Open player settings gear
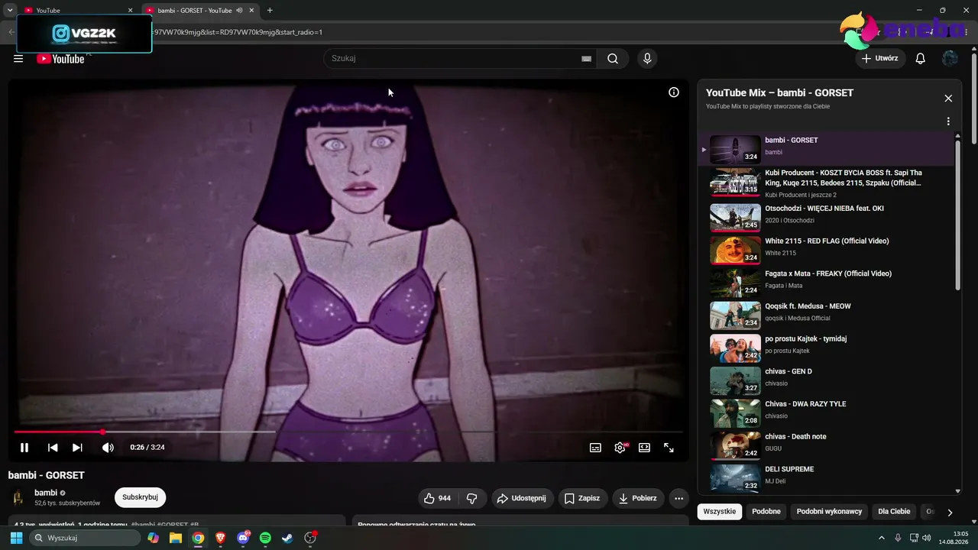 click(x=620, y=448)
